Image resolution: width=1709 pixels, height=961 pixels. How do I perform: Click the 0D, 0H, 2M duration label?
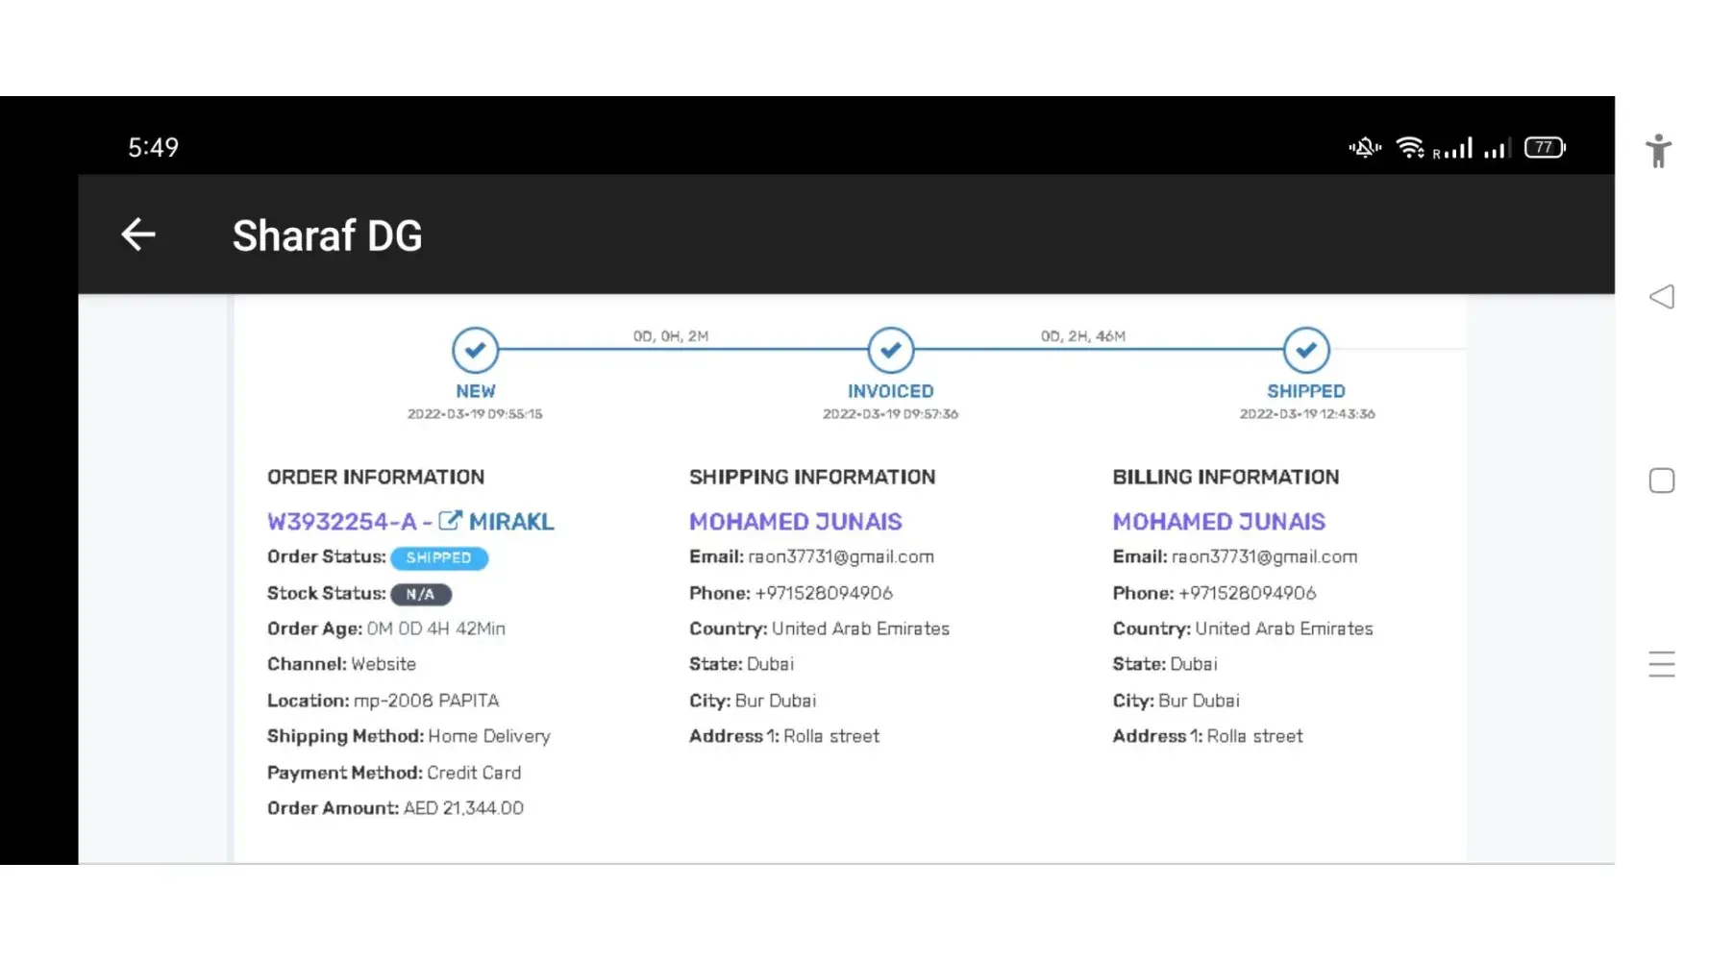(x=671, y=336)
